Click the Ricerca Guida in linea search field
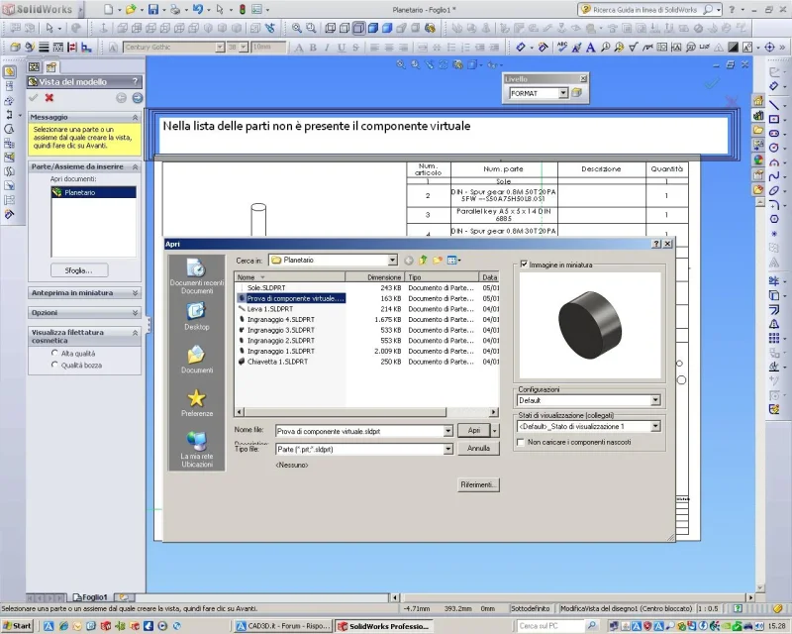The width and height of the screenshot is (792, 634). [646, 9]
